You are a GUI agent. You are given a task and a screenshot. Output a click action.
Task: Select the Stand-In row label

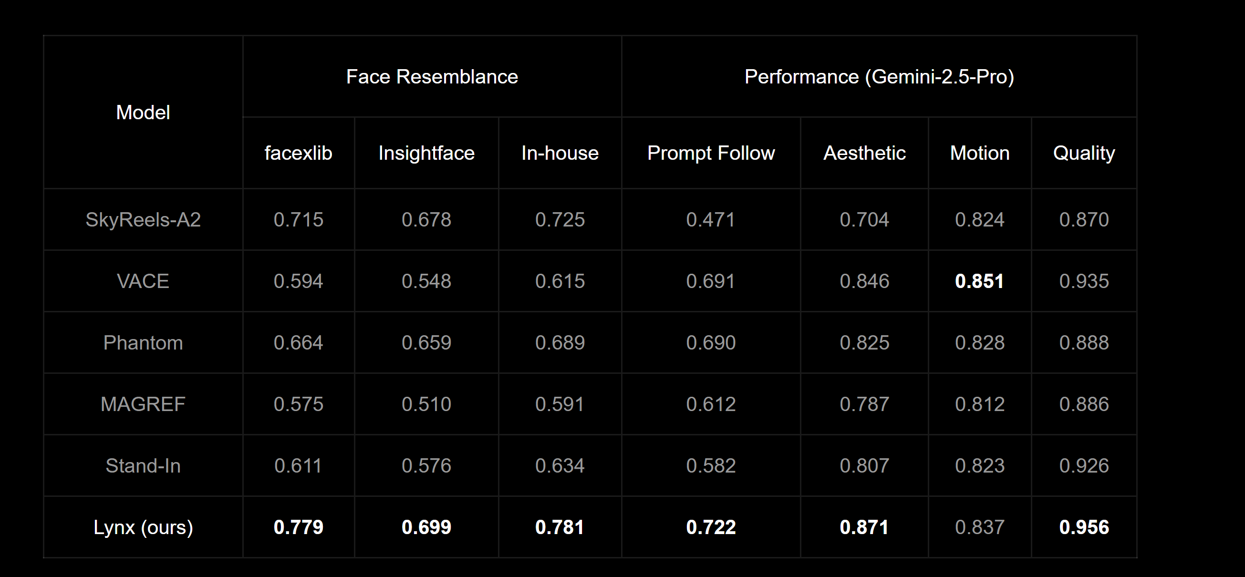click(143, 466)
